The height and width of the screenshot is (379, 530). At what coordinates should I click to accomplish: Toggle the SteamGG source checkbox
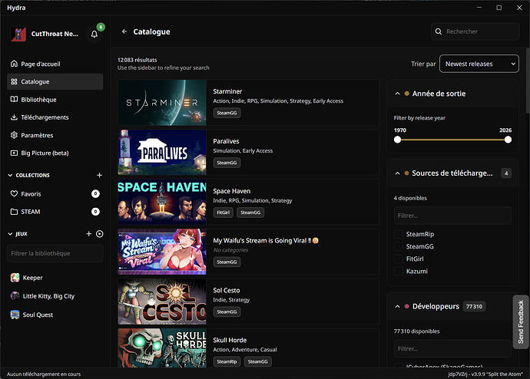(399, 246)
